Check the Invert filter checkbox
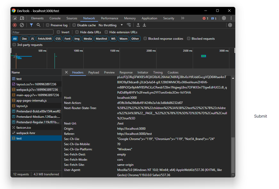Viewport: 279px width, 189px height. tap(58, 32)
